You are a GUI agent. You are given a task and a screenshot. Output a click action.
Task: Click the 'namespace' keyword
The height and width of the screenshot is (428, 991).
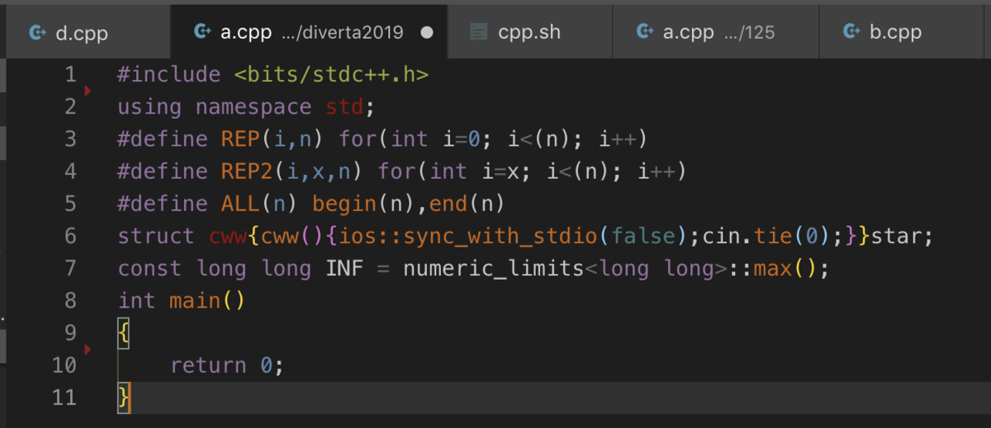pos(254,107)
